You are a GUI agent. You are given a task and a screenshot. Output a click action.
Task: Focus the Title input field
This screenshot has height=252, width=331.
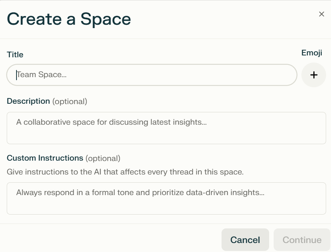coord(152,75)
